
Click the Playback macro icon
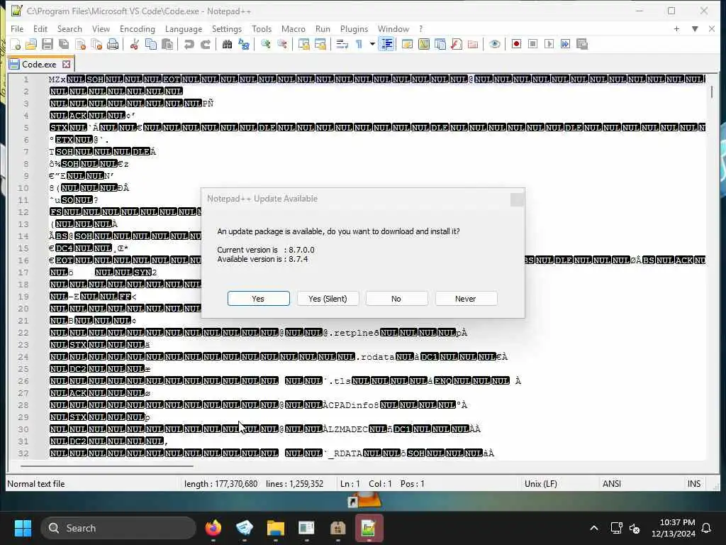pyautogui.click(x=549, y=45)
